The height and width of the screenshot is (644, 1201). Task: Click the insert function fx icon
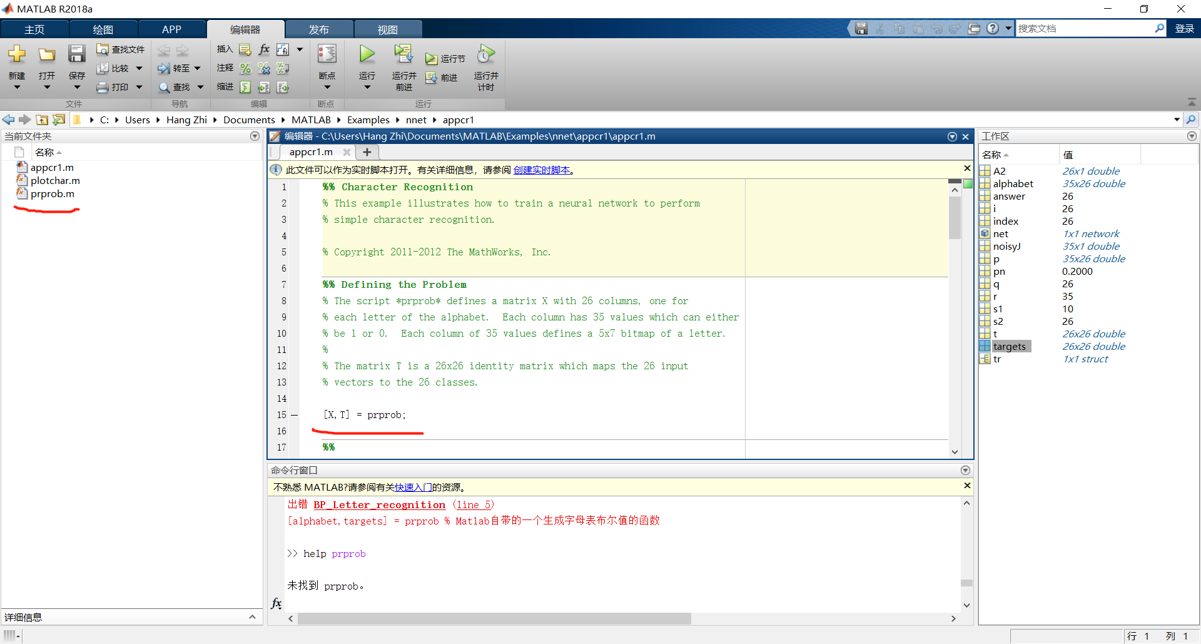264,49
